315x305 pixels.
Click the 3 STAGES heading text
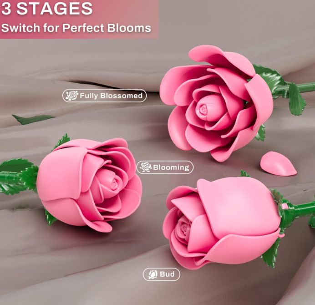(47, 9)
